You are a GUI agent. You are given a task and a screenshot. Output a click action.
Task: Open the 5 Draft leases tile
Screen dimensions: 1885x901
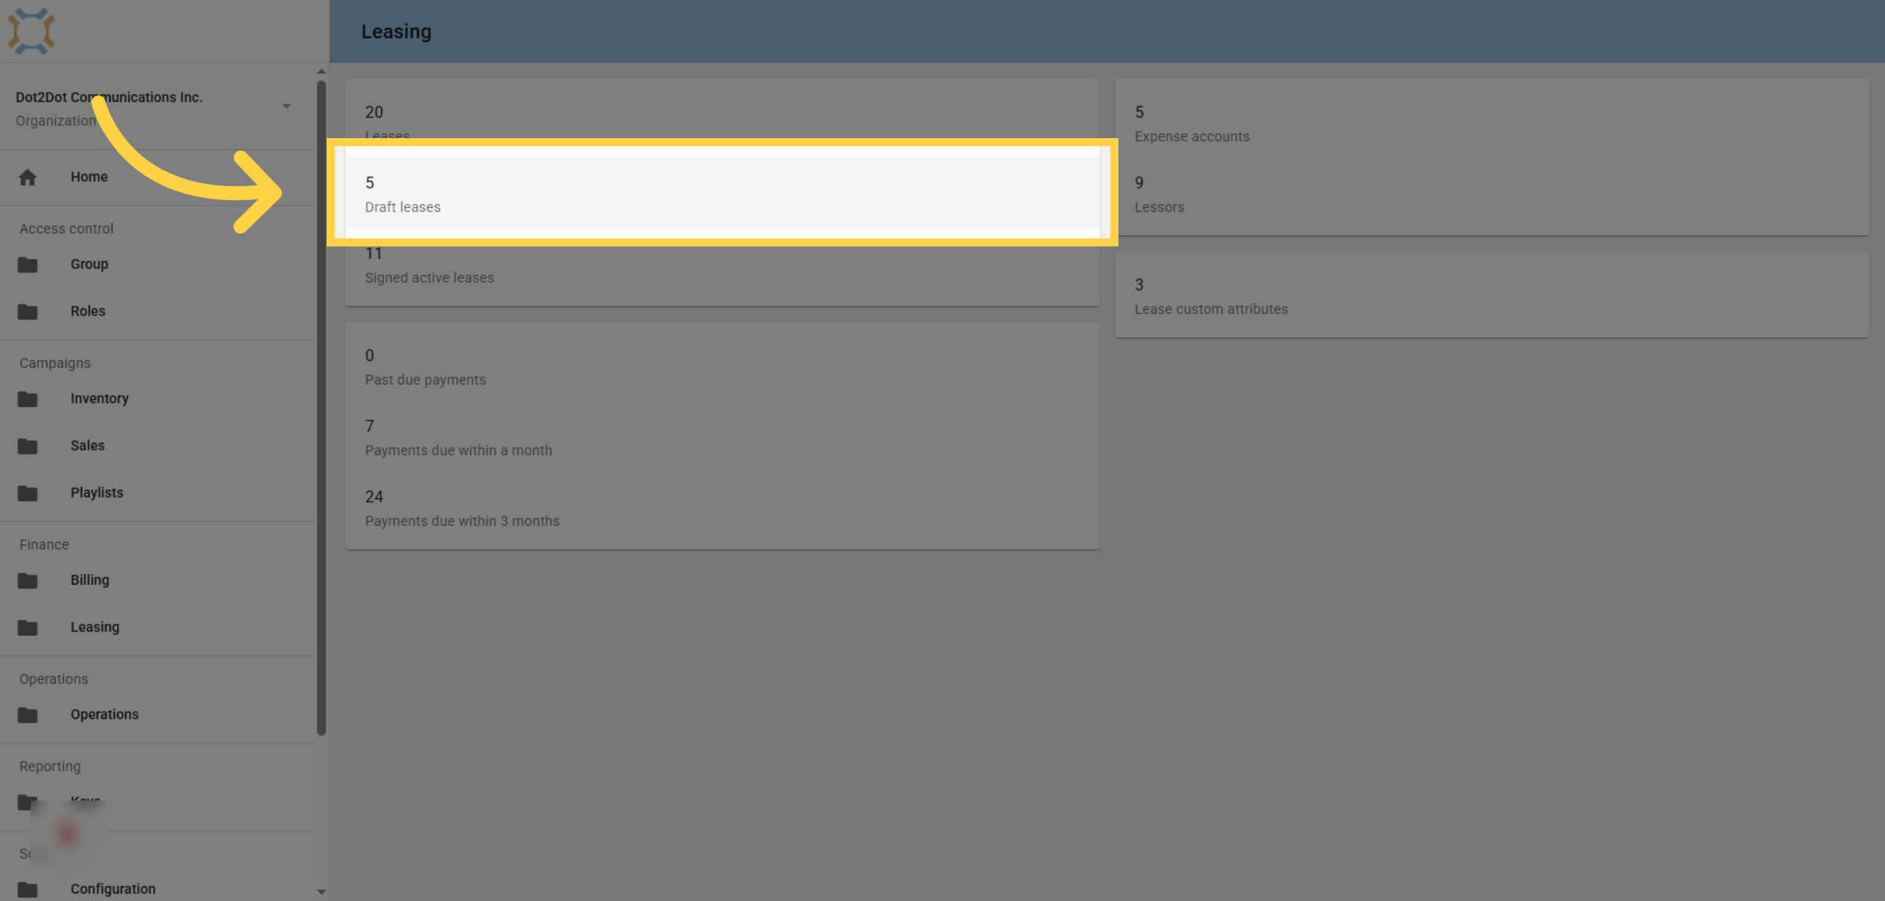723,192
